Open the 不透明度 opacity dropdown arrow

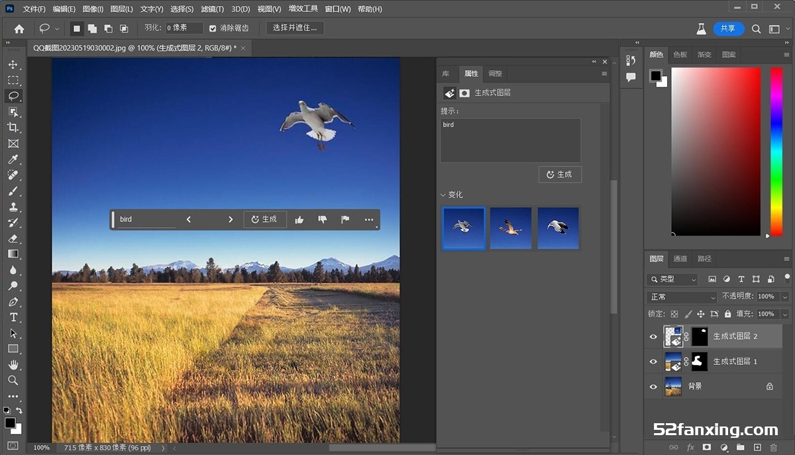785,297
